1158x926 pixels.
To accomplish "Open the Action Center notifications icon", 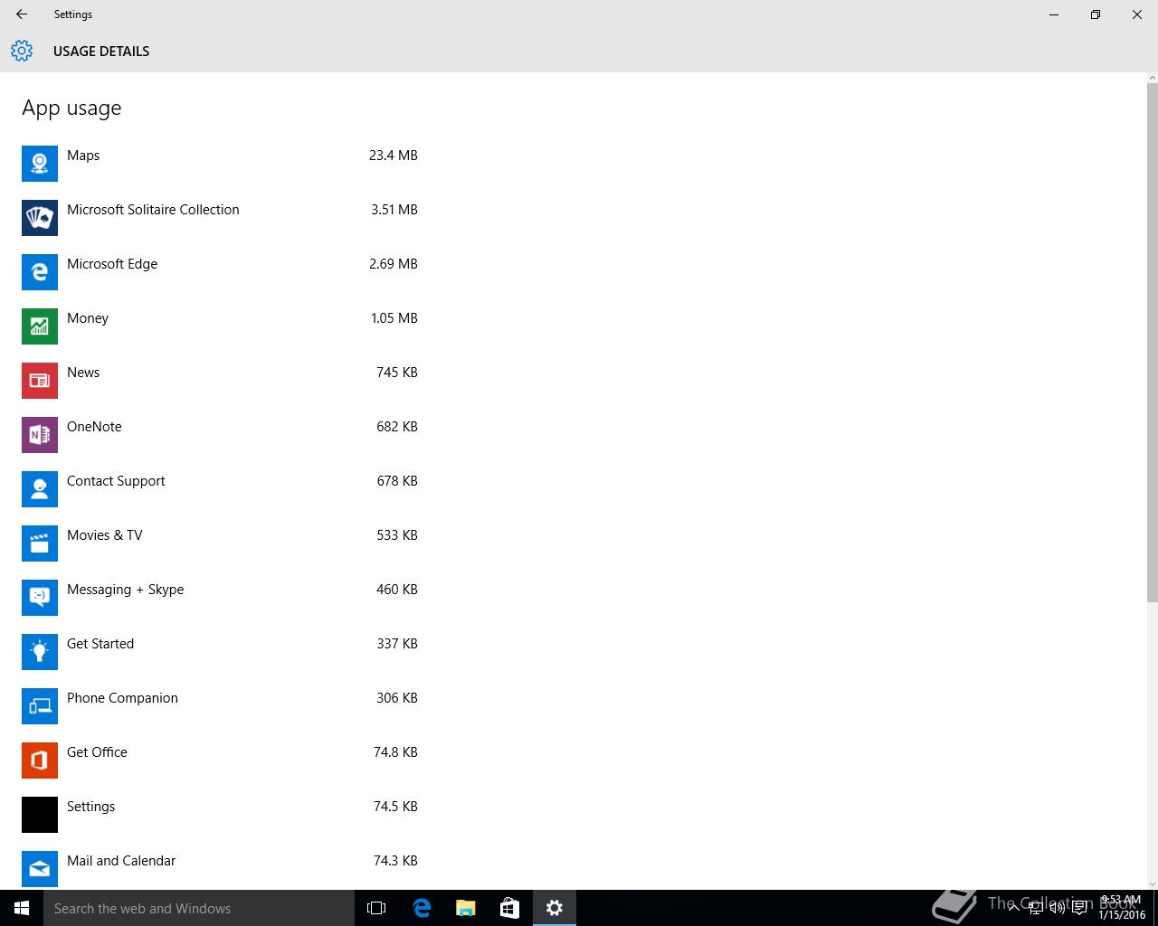I will click(x=1079, y=908).
